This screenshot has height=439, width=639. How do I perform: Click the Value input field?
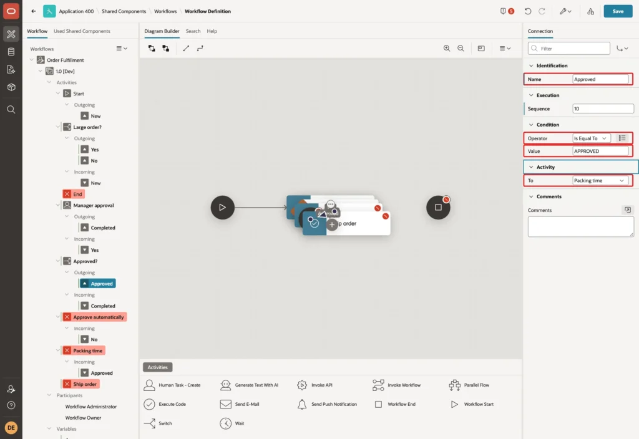(600, 151)
